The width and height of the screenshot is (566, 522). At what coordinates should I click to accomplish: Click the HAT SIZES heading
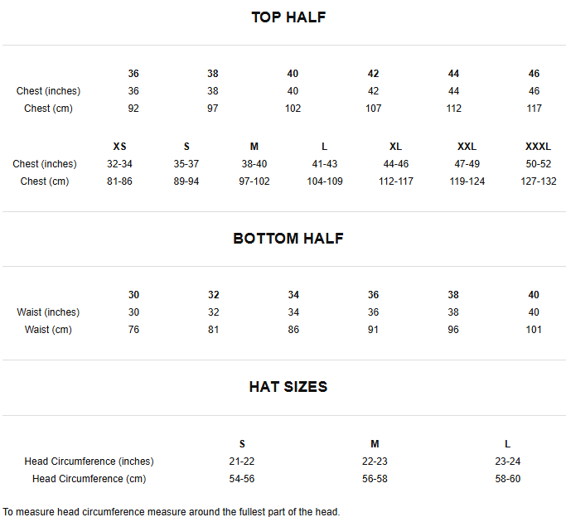(288, 387)
